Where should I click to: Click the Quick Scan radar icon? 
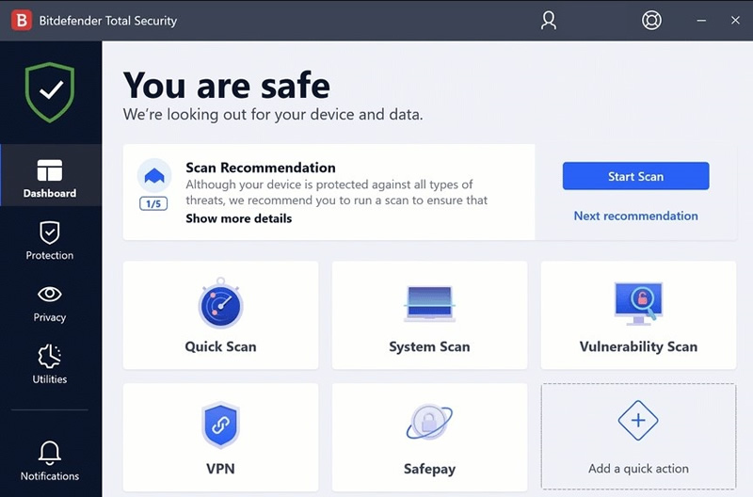click(220, 303)
